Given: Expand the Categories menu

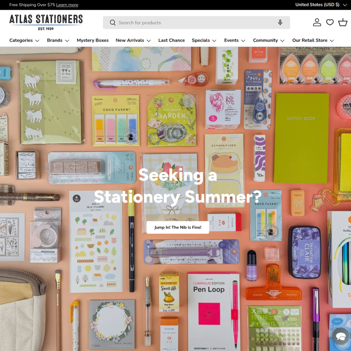Looking at the screenshot, I should (25, 40).
